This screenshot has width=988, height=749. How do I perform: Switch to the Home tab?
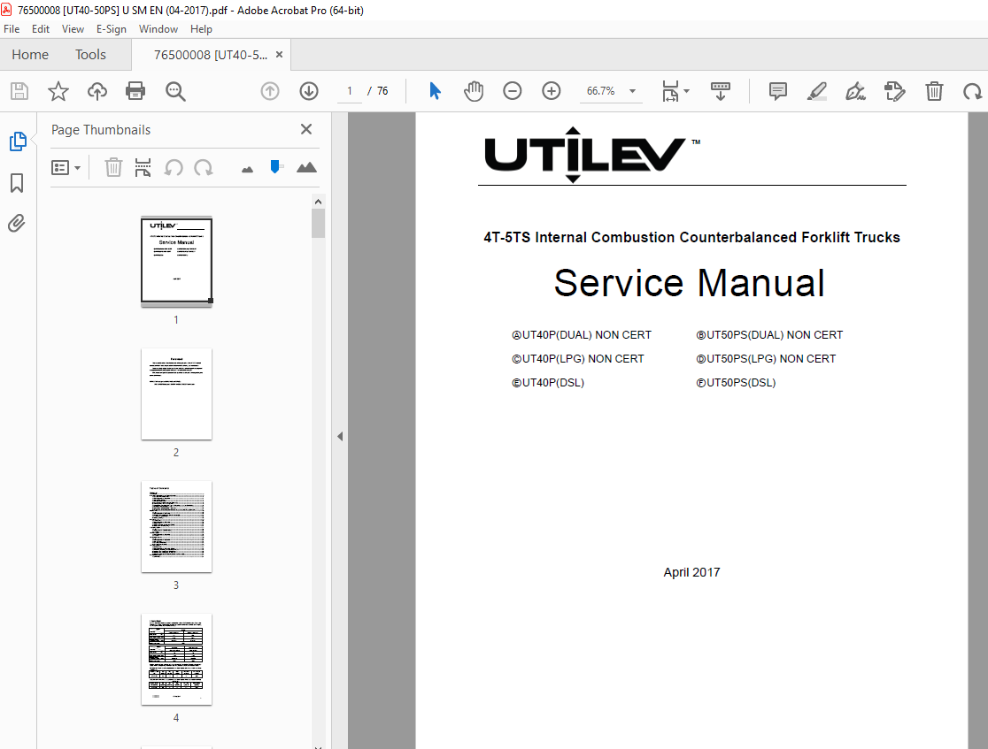29,55
